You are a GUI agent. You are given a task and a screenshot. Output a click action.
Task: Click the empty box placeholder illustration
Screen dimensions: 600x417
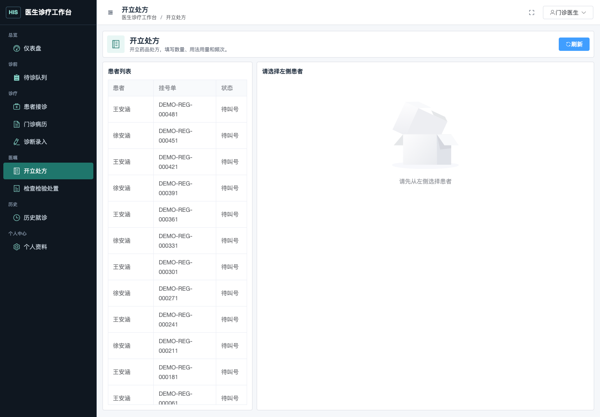425,135
